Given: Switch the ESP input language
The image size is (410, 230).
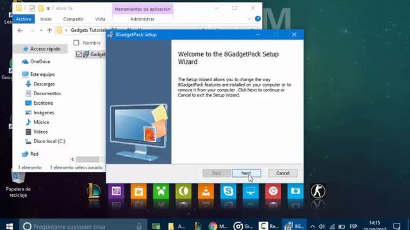Looking at the screenshot, I should tap(353, 226).
